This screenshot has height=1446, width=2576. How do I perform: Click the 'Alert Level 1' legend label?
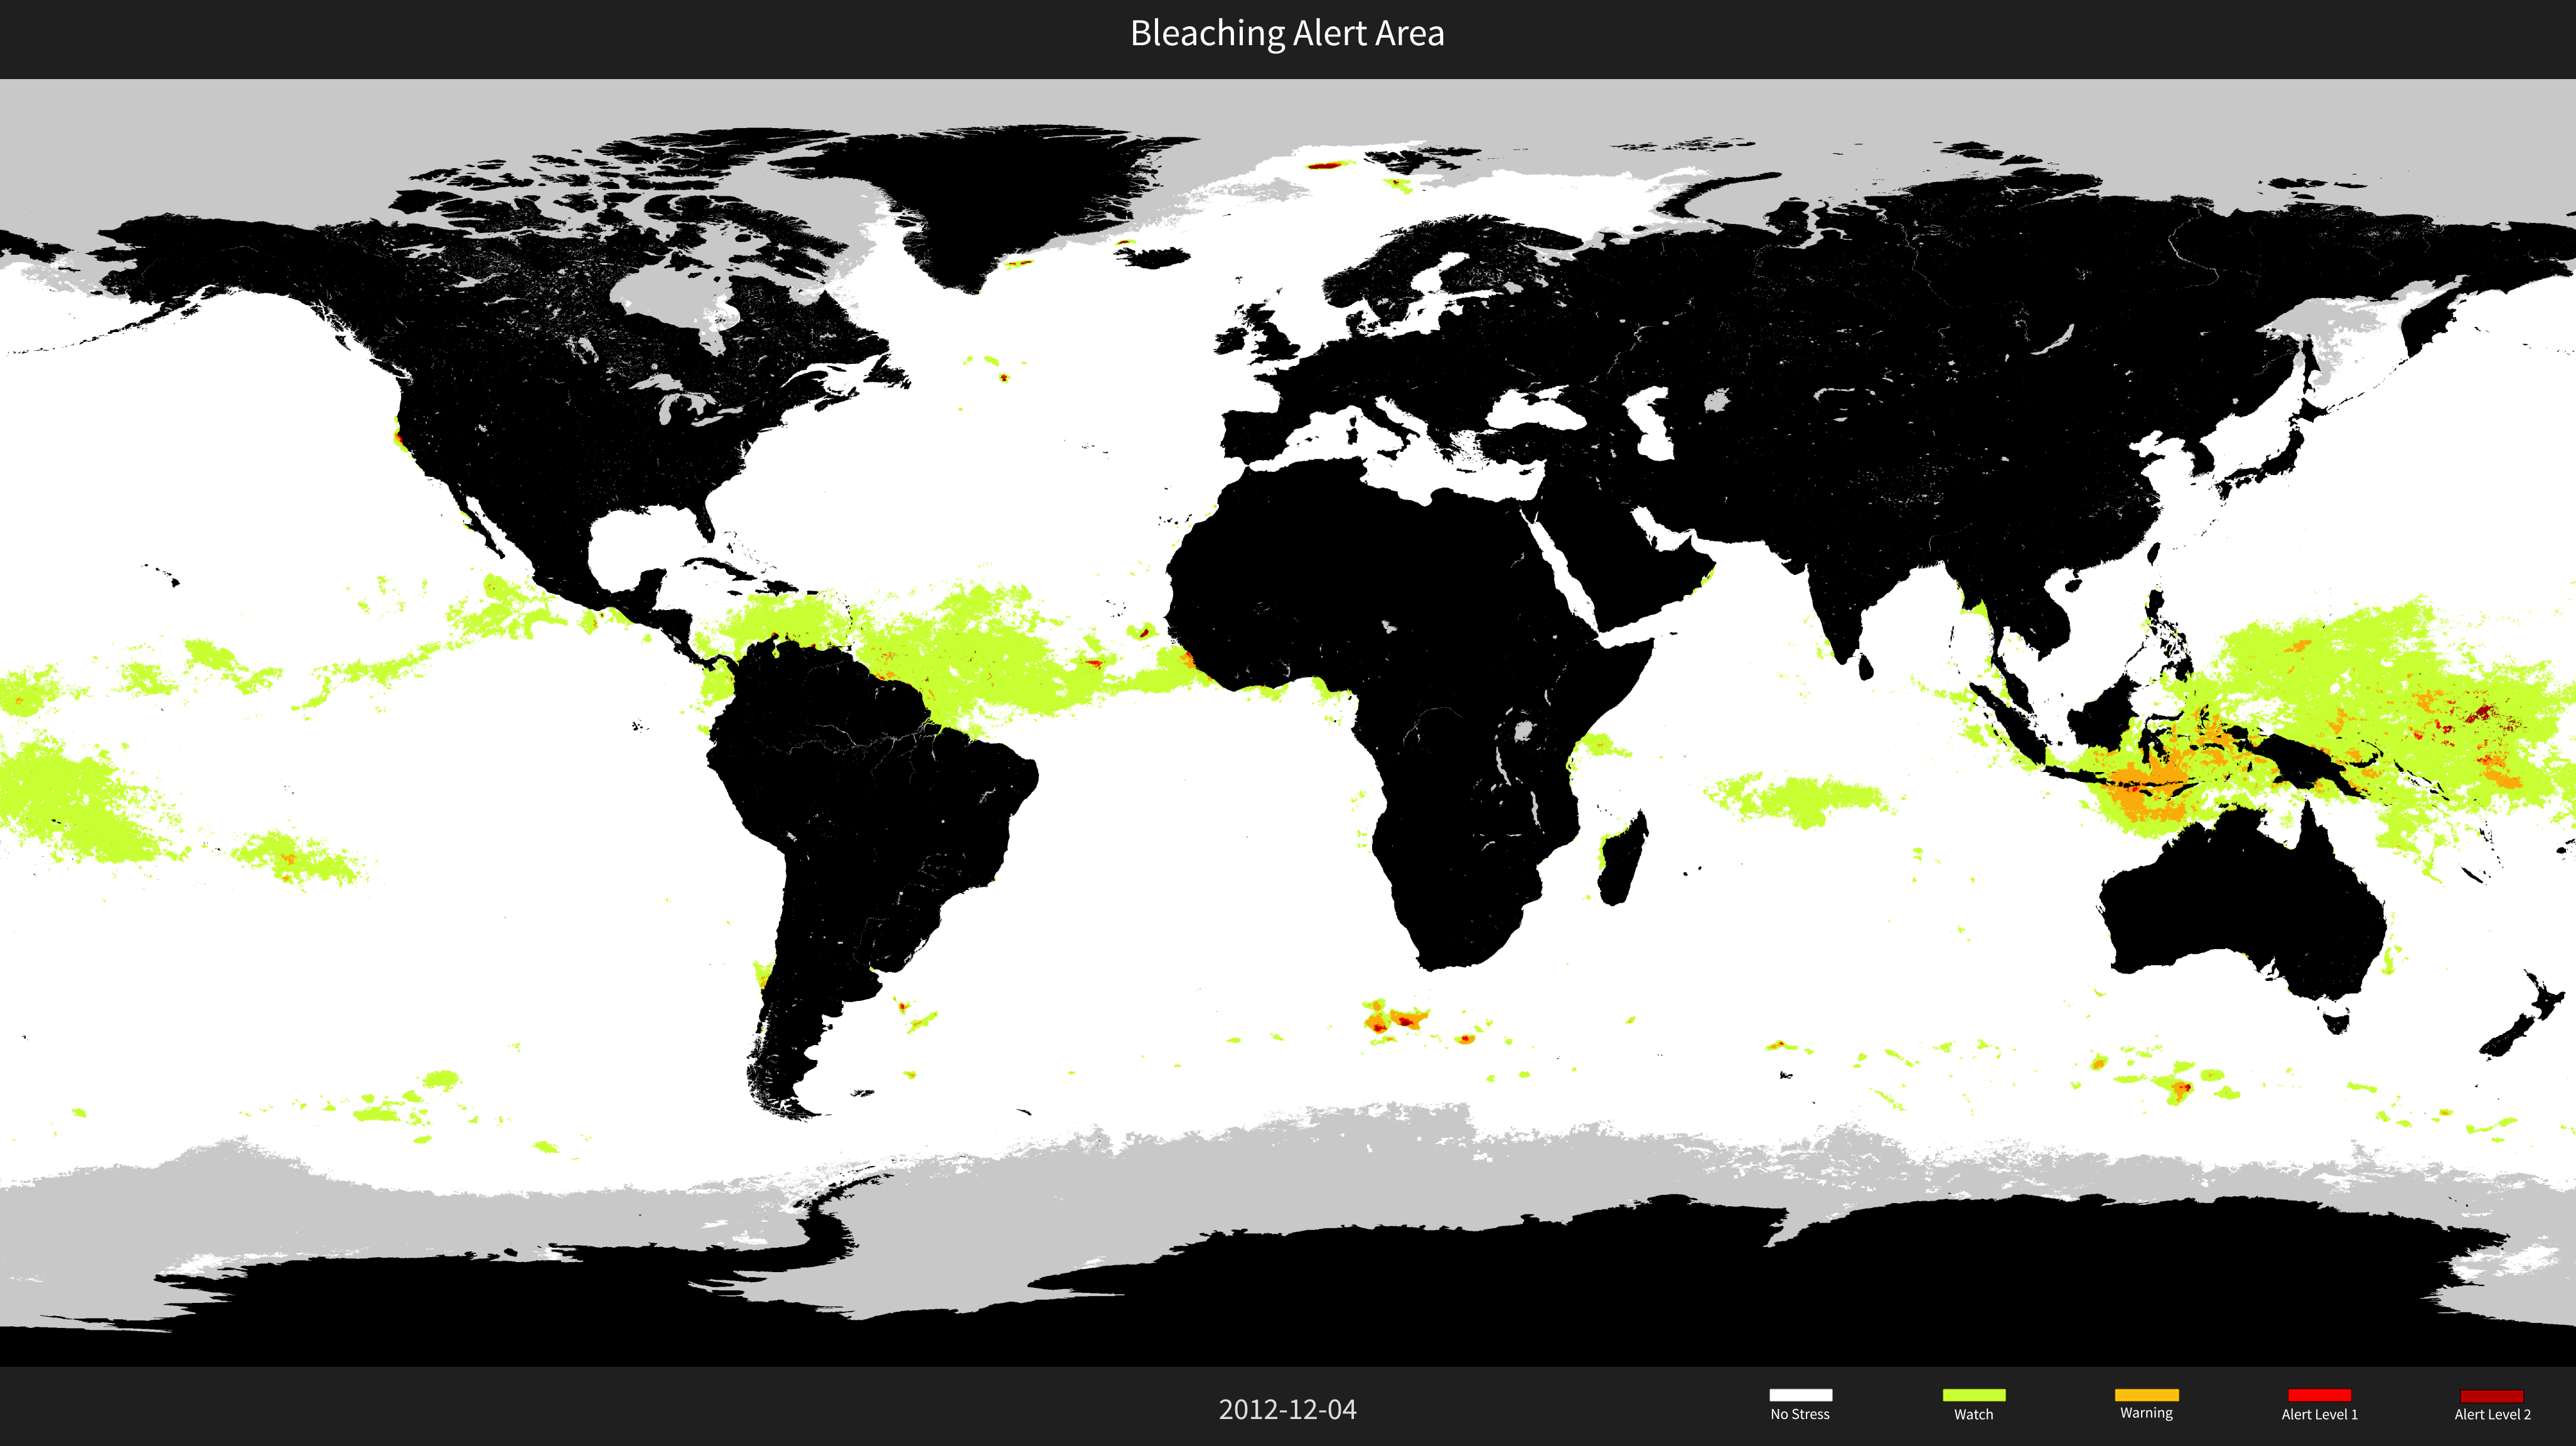coord(2319,1414)
